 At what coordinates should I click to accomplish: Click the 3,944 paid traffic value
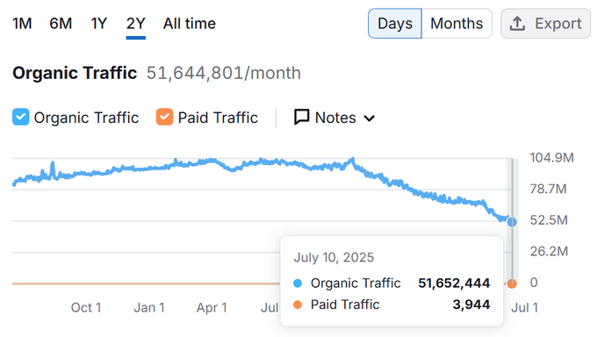point(471,305)
